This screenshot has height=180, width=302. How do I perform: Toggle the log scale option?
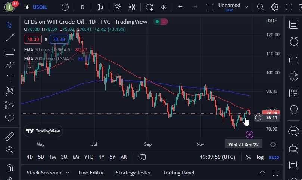tap(260, 157)
